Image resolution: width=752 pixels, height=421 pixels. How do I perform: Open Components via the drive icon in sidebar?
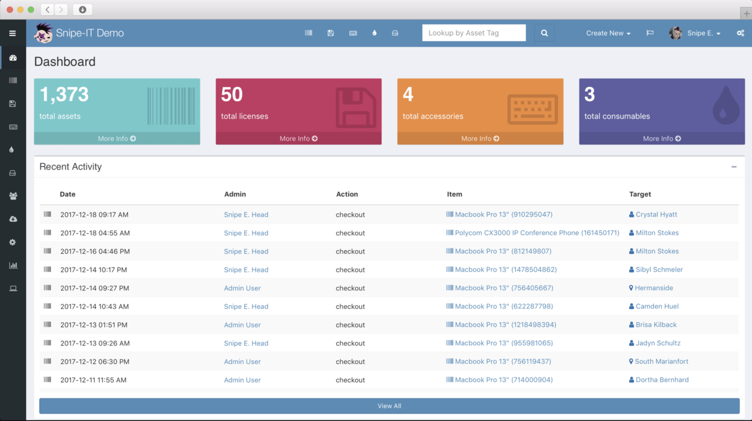coord(13,172)
